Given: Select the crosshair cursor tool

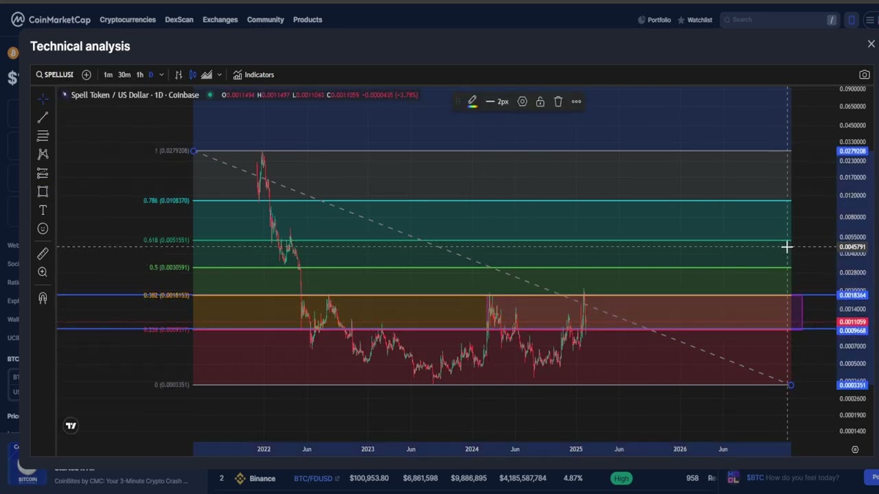Looking at the screenshot, I should 43,98.
